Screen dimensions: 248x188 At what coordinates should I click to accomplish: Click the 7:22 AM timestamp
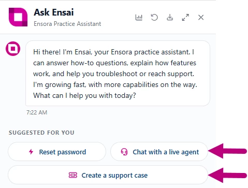click(x=37, y=112)
